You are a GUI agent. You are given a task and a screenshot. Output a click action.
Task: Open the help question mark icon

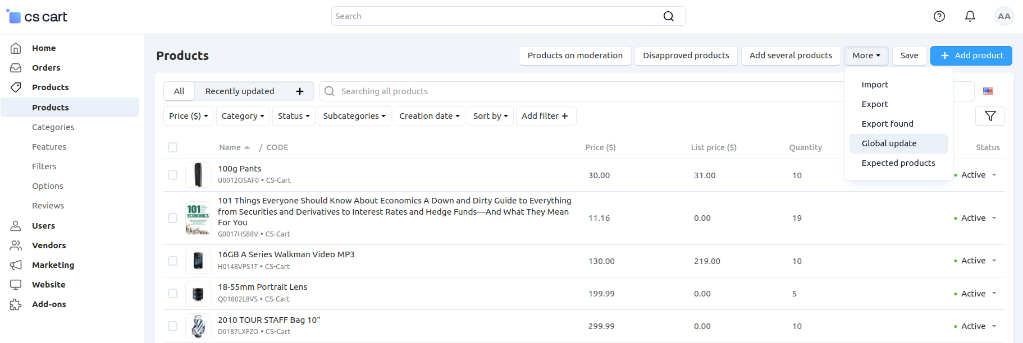click(x=939, y=16)
